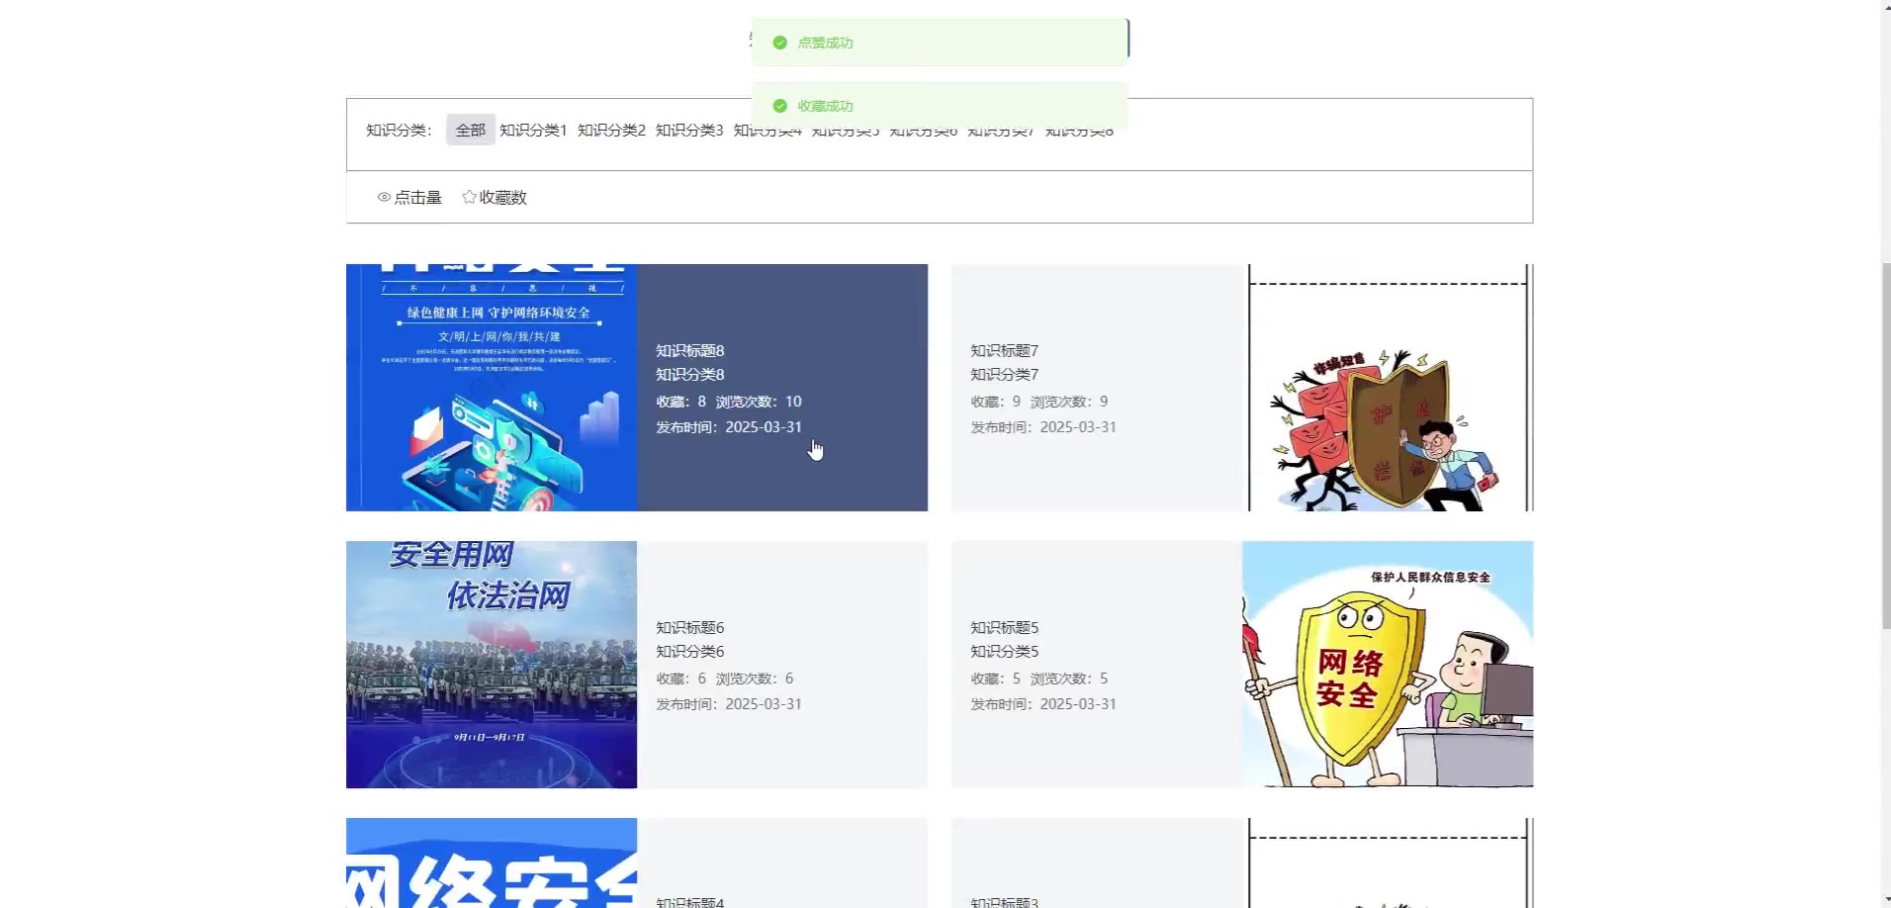Click the 知识分类8 label in the first card
Screen dimensions: 1891x908
point(690,374)
